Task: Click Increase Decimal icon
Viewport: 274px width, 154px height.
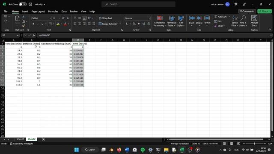Action: click(x=144, y=24)
